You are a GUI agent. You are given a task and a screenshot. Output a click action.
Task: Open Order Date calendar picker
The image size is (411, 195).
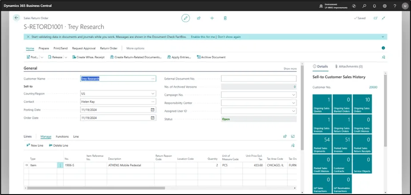point(152,118)
